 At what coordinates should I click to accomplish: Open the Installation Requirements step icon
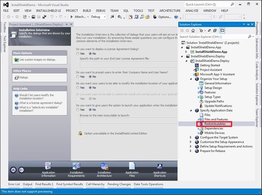click(x=76, y=166)
